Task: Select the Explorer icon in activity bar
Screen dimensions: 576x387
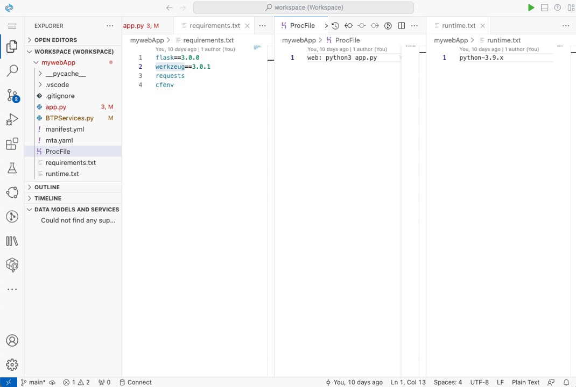Action: (x=12, y=46)
